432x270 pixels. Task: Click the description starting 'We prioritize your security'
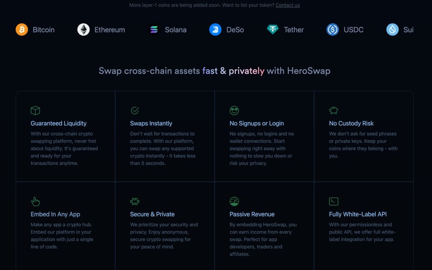(x=164, y=236)
